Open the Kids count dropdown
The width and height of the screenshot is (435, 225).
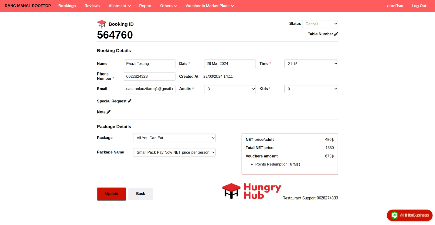(x=311, y=89)
